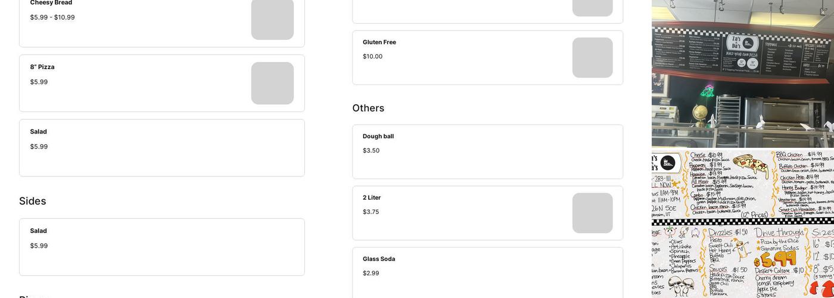Click the 8" Pizza placeholder thumbnail
The height and width of the screenshot is (298, 834).
(x=272, y=83)
